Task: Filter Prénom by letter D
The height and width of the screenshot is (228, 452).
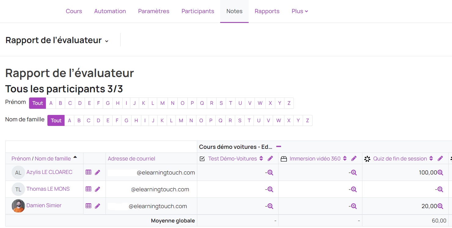Action: (80, 103)
